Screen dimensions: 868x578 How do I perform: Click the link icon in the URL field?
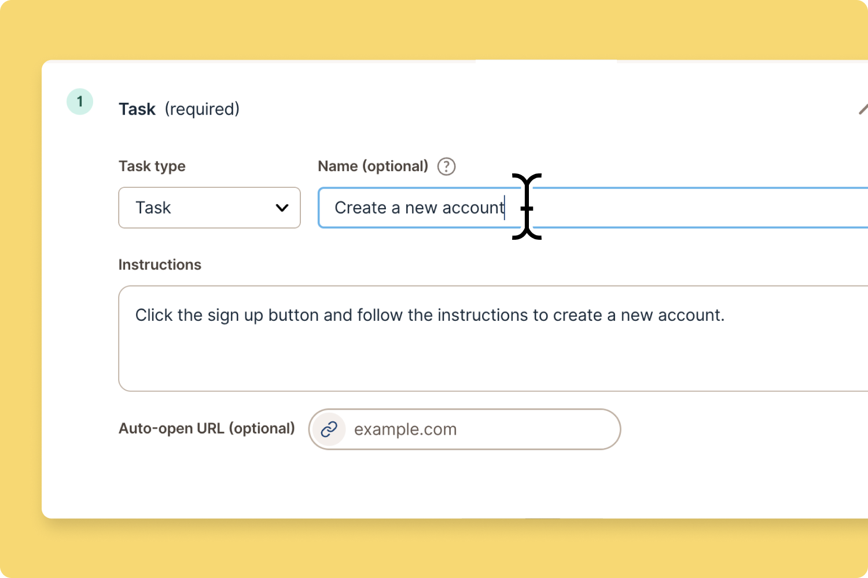329,429
